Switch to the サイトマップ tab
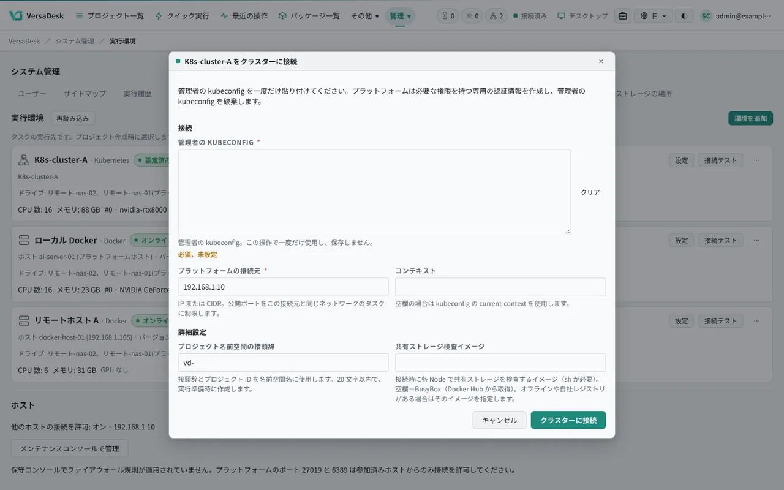 click(x=85, y=94)
